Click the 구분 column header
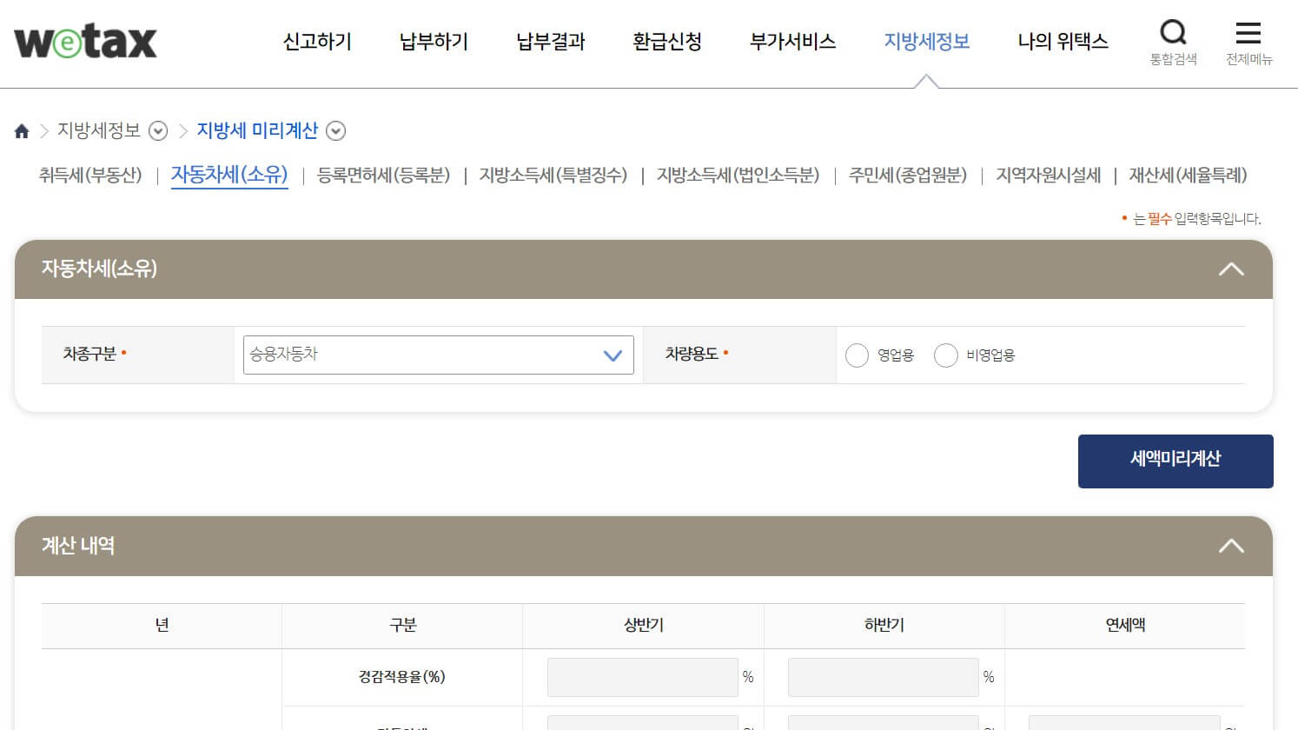The image size is (1298, 730). 403,626
